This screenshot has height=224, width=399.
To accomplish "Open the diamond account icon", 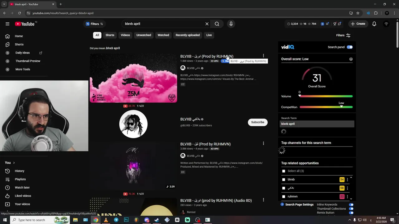I will (x=386, y=24).
